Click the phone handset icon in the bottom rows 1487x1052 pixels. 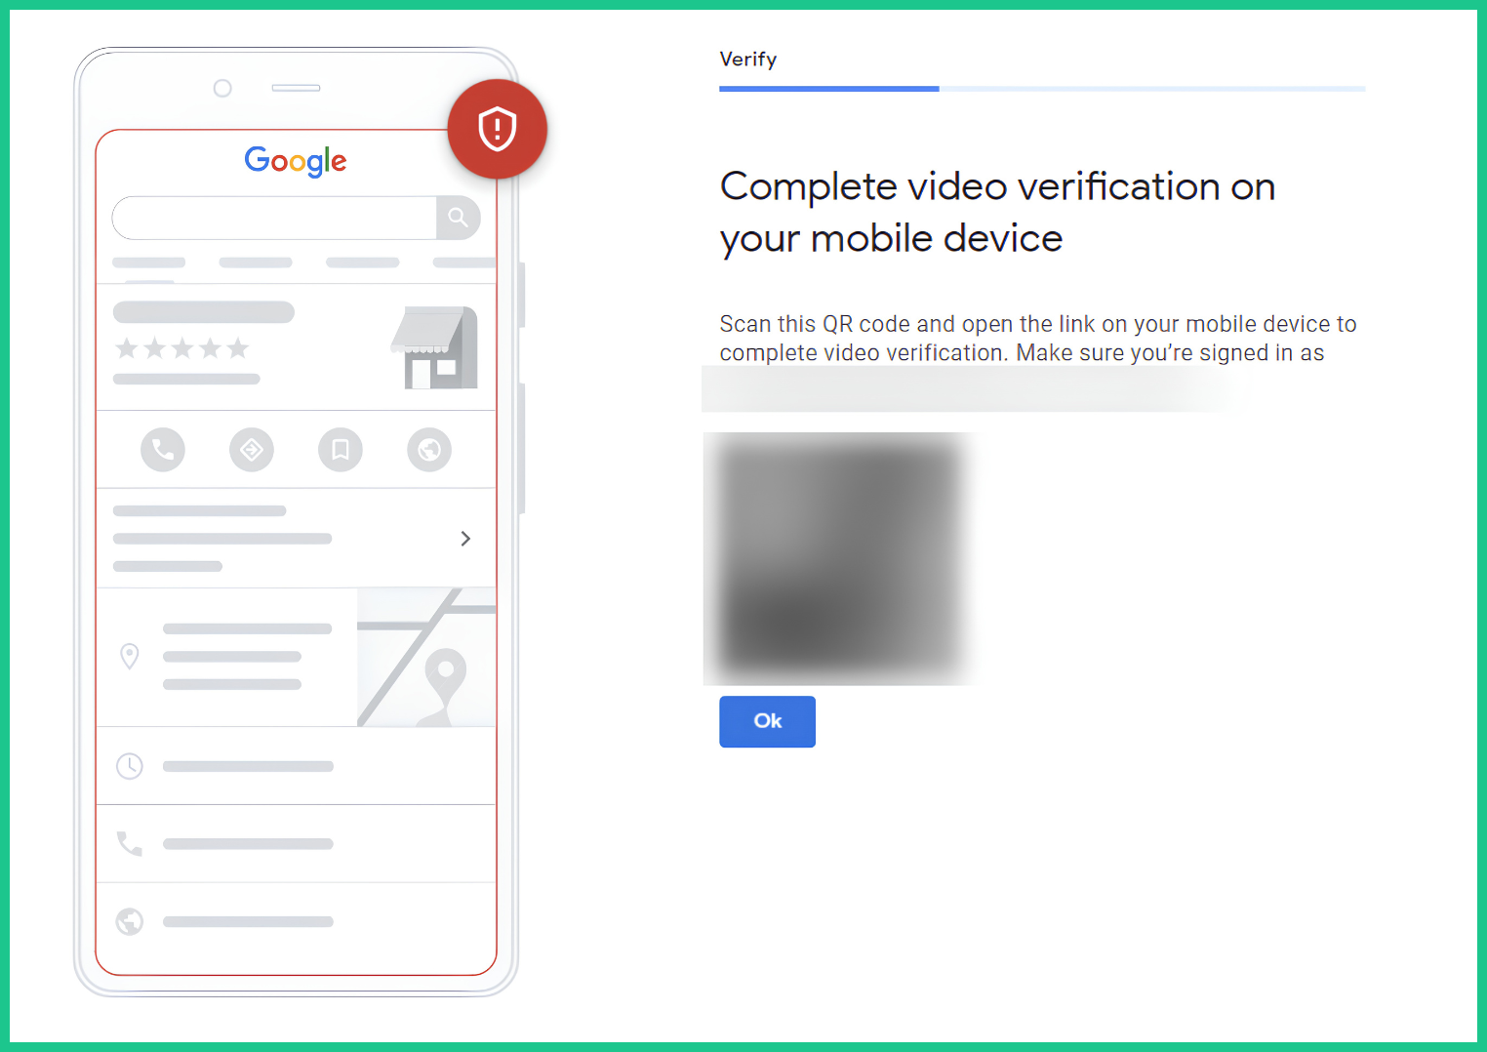130,843
